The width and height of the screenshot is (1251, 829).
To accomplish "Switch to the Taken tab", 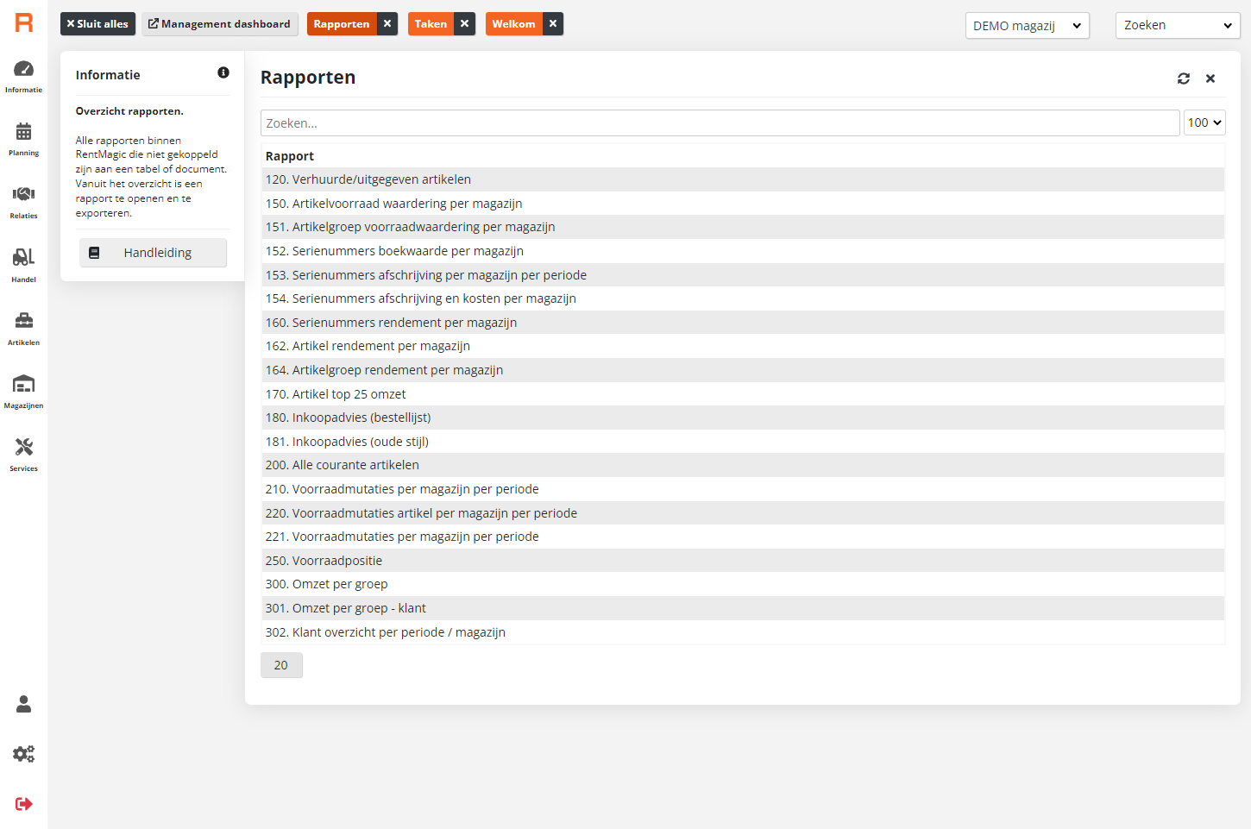I will click(431, 24).
